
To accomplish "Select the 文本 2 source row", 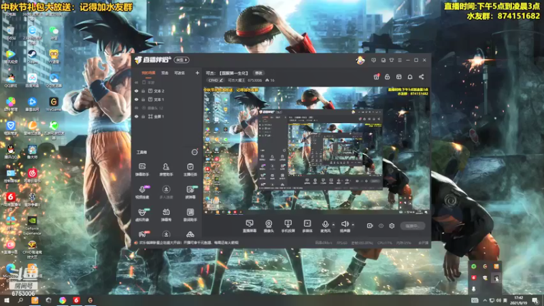I will [x=166, y=91].
